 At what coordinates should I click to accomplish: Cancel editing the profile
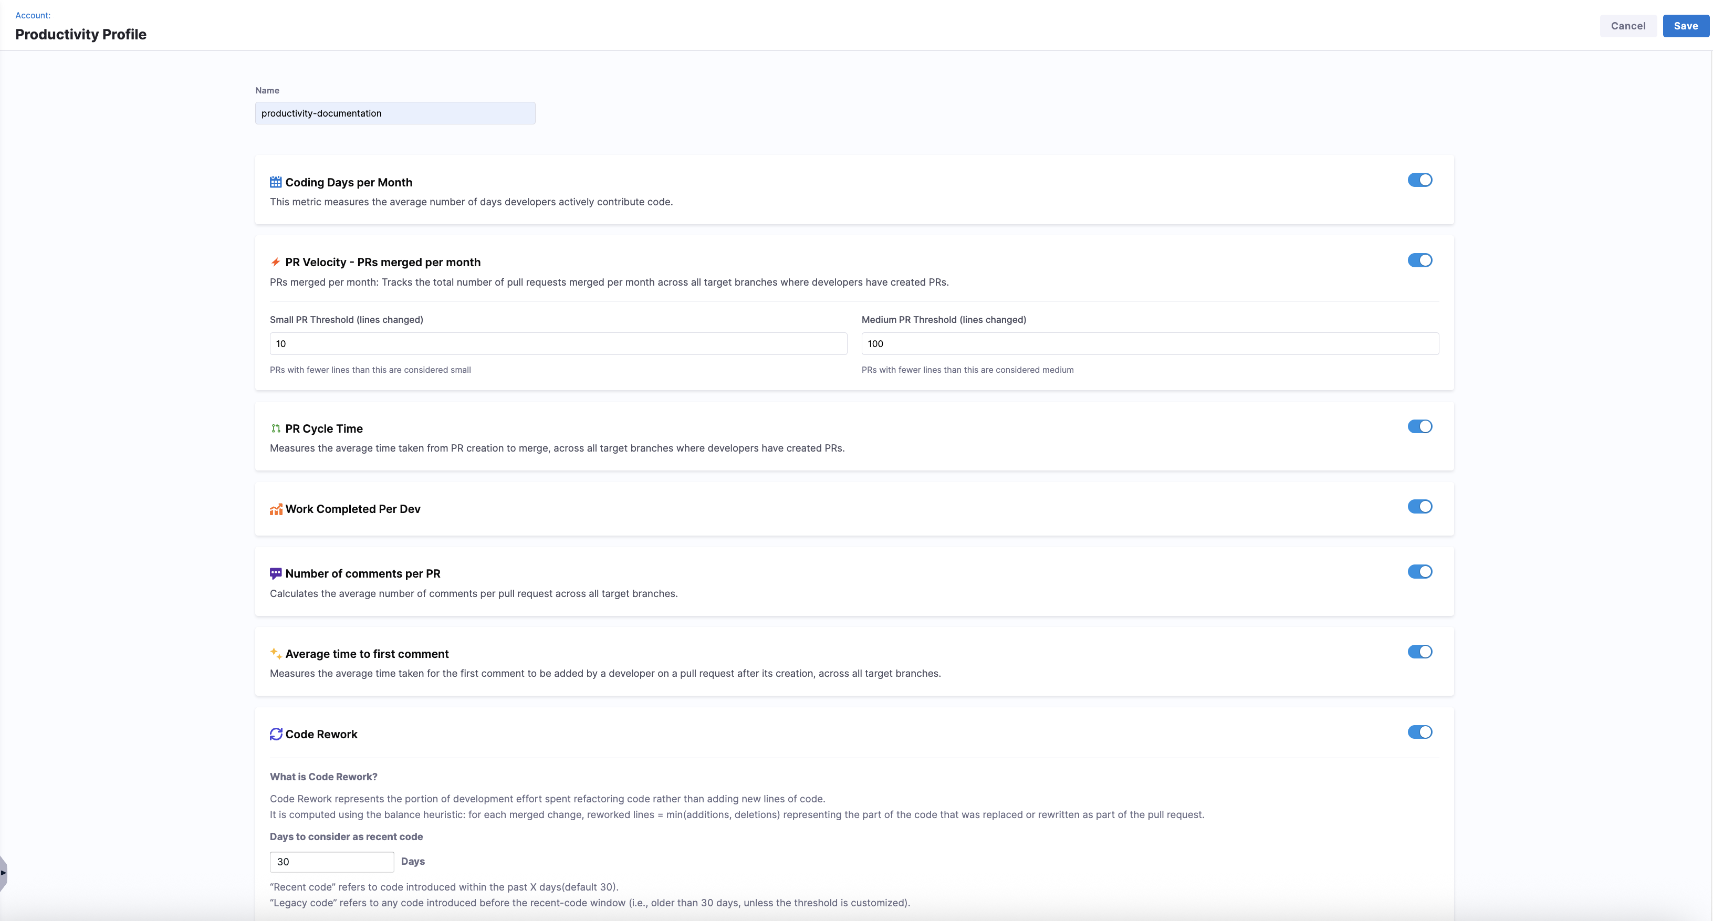1627,26
